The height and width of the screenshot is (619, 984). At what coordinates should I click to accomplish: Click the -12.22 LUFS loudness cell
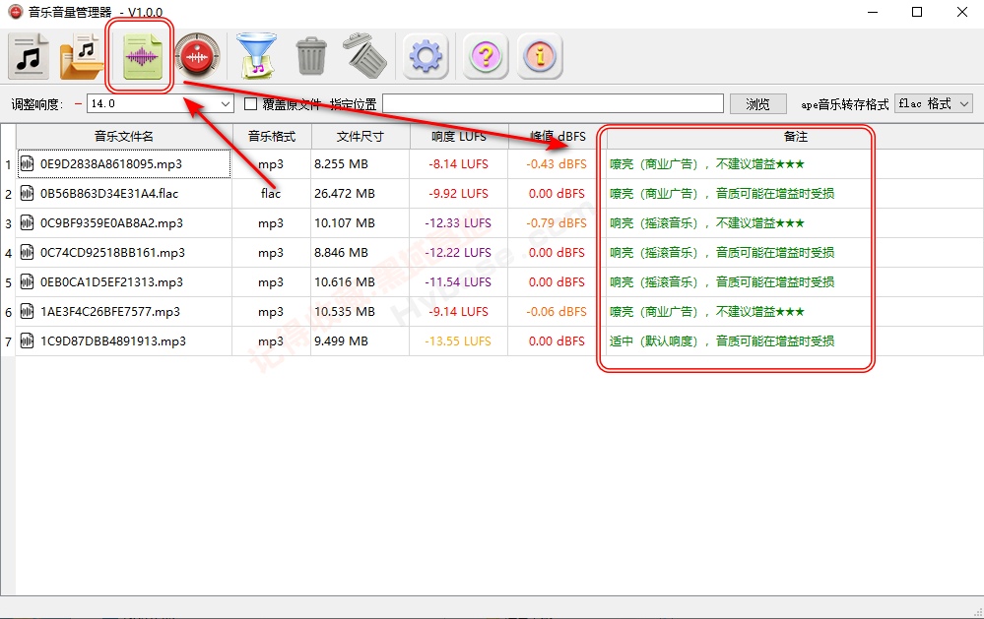pos(458,253)
